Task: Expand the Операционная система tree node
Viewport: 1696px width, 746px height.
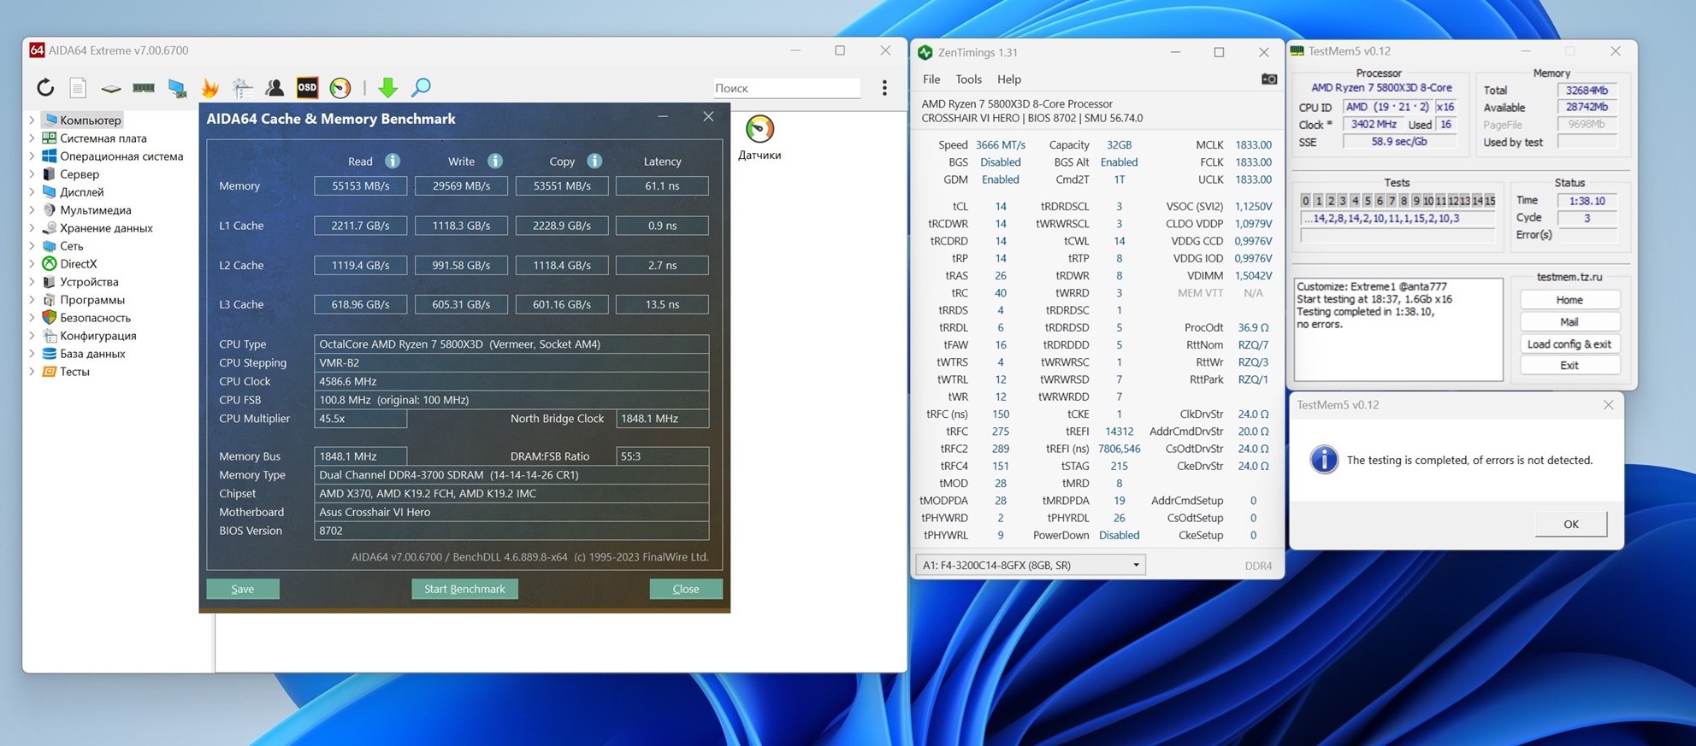Action: (x=33, y=156)
